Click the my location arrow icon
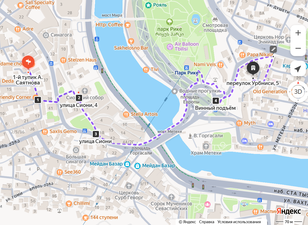 (x=298, y=68)
